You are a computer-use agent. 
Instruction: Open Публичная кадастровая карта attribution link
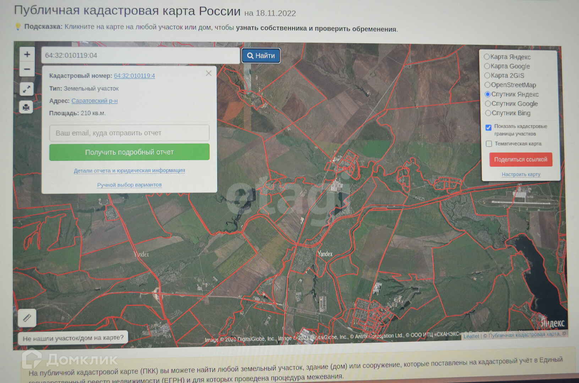(524, 335)
